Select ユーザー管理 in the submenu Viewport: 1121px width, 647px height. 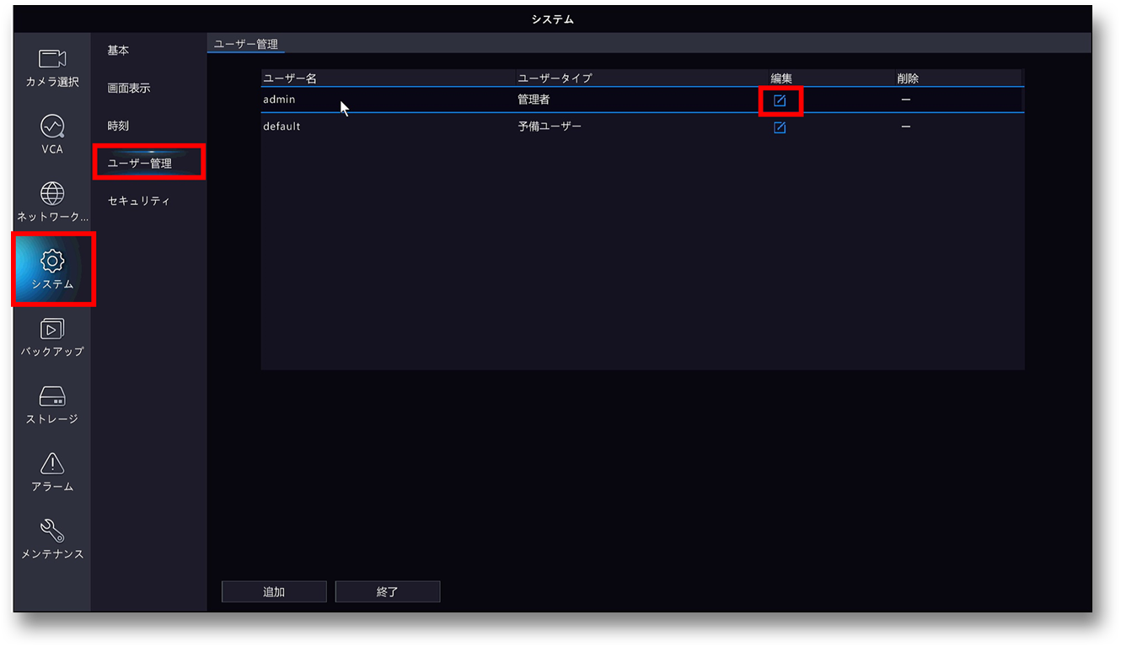click(x=140, y=163)
